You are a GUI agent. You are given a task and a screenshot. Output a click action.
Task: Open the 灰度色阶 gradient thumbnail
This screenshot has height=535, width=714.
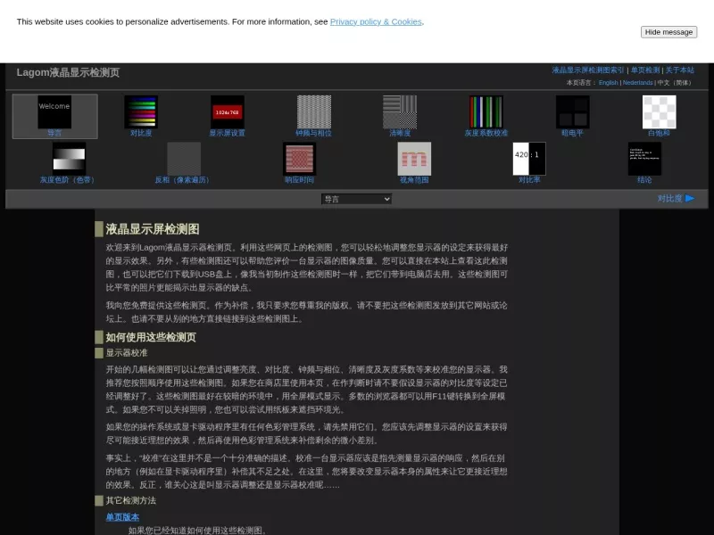[69, 159]
